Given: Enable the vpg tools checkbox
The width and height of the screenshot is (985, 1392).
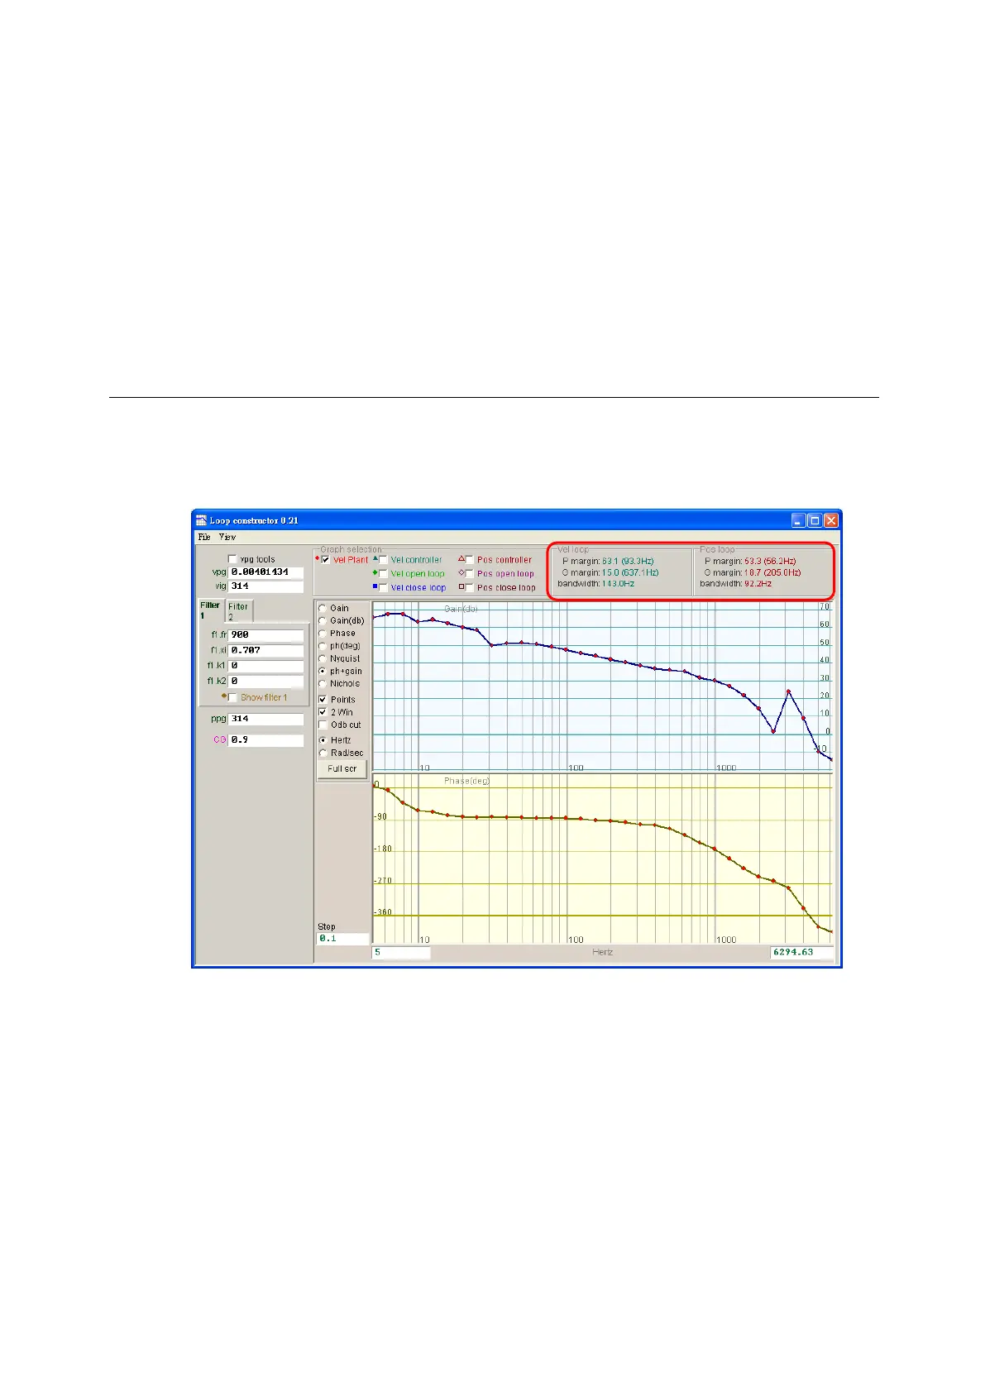Looking at the screenshot, I should tap(232, 559).
